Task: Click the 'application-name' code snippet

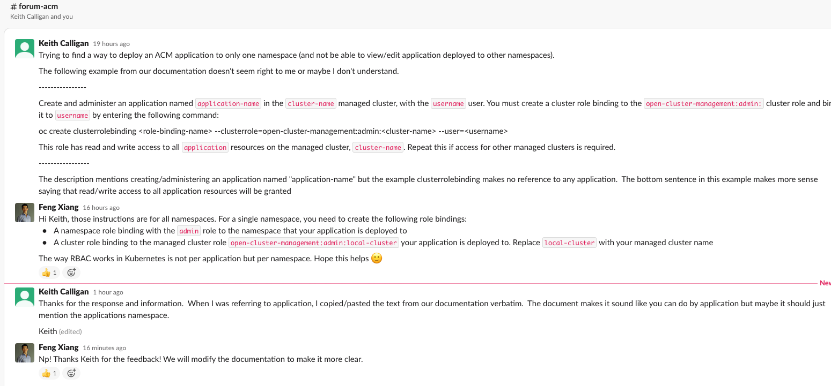Action: pyautogui.click(x=228, y=104)
